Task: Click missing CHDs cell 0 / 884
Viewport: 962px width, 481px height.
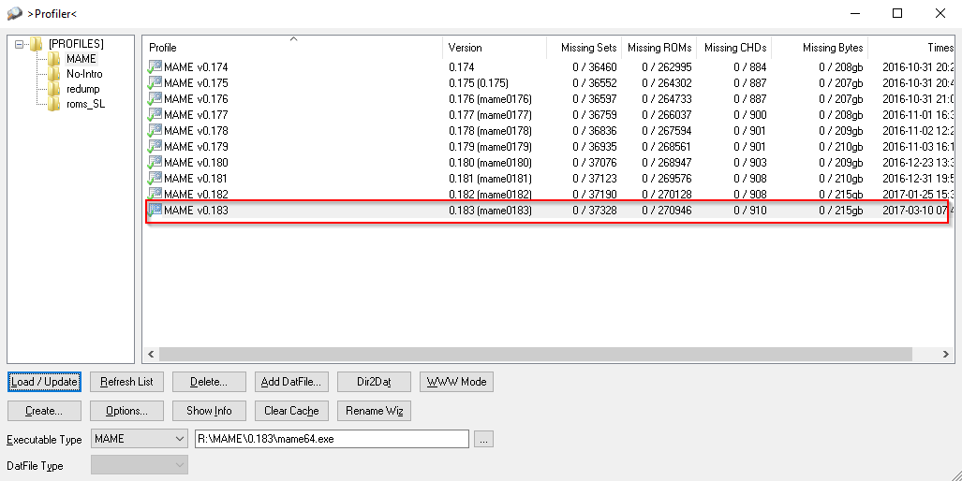Action: click(x=749, y=66)
